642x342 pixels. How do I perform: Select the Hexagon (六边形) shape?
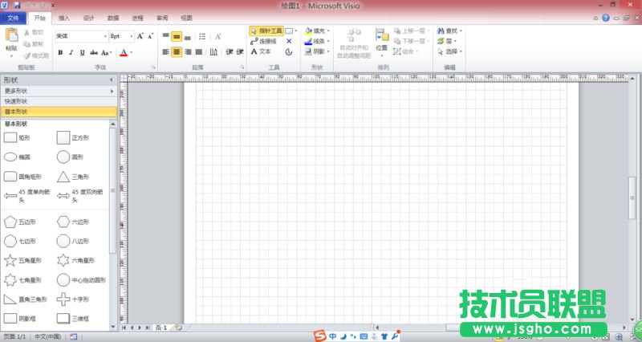(73, 222)
